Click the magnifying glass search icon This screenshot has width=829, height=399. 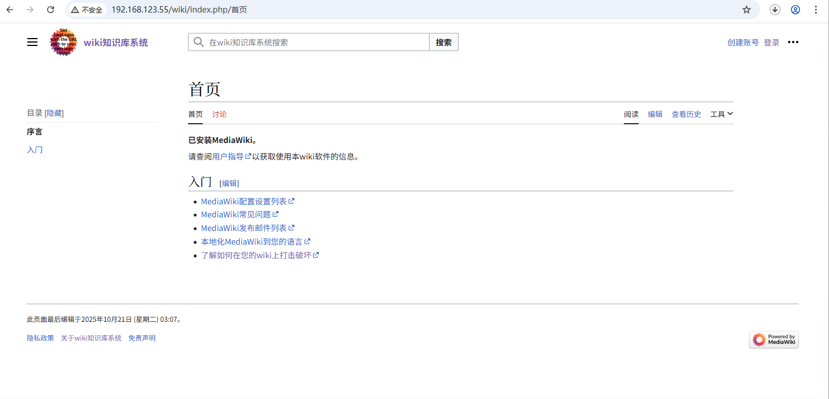click(x=198, y=42)
